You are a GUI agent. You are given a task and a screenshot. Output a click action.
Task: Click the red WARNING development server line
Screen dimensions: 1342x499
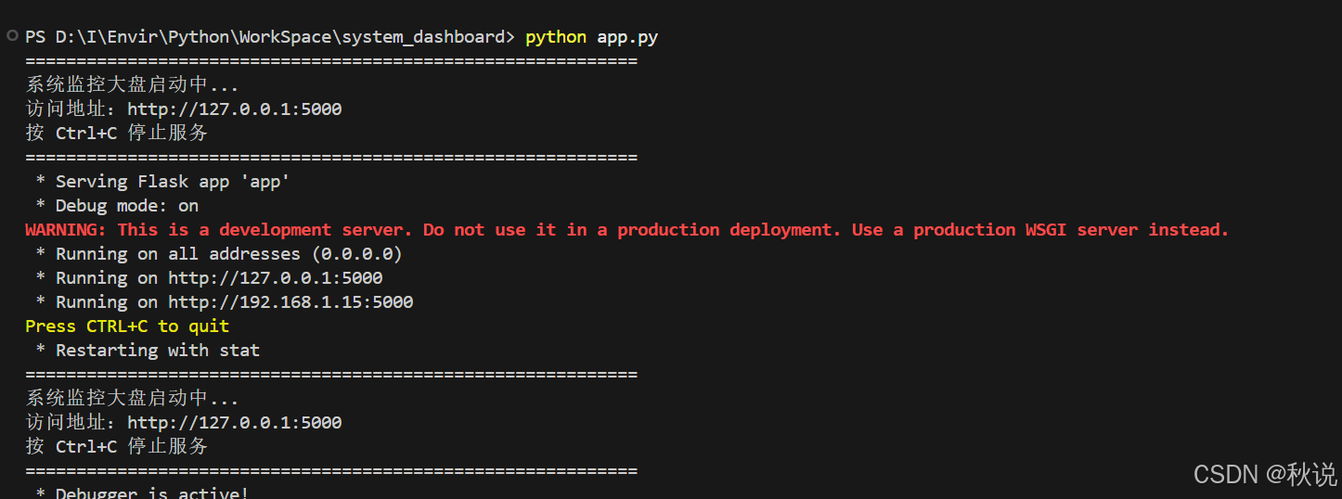pos(627,230)
